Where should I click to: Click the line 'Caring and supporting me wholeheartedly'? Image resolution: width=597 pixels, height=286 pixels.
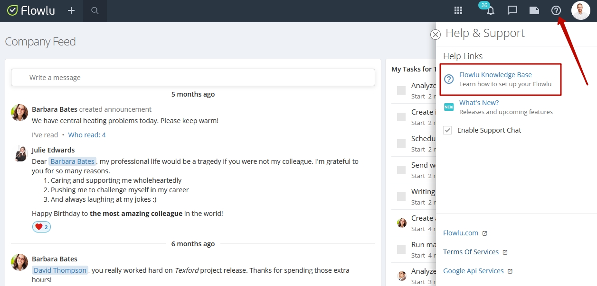coord(116,180)
